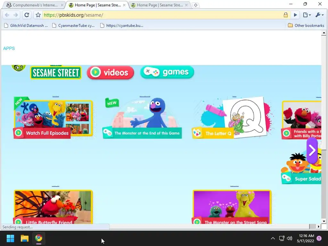Click the APPS link
This screenshot has height=246, width=328.
[9, 48]
